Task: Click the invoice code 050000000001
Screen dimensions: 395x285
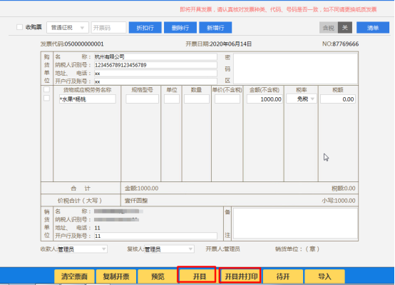Action: pyautogui.click(x=84, y=44)
